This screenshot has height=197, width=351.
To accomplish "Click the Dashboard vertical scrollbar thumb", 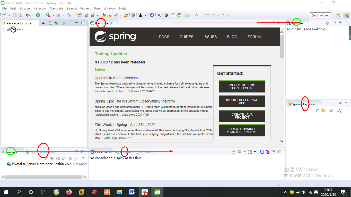I will pyautogui.click(x=282, y=46).
